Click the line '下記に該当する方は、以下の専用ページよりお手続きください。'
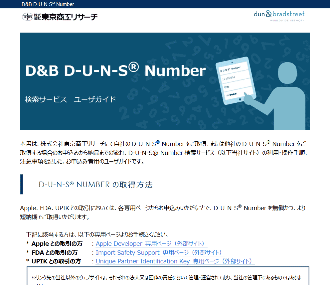The width and height of the screenshot is (330, 285). pos(97,234)
